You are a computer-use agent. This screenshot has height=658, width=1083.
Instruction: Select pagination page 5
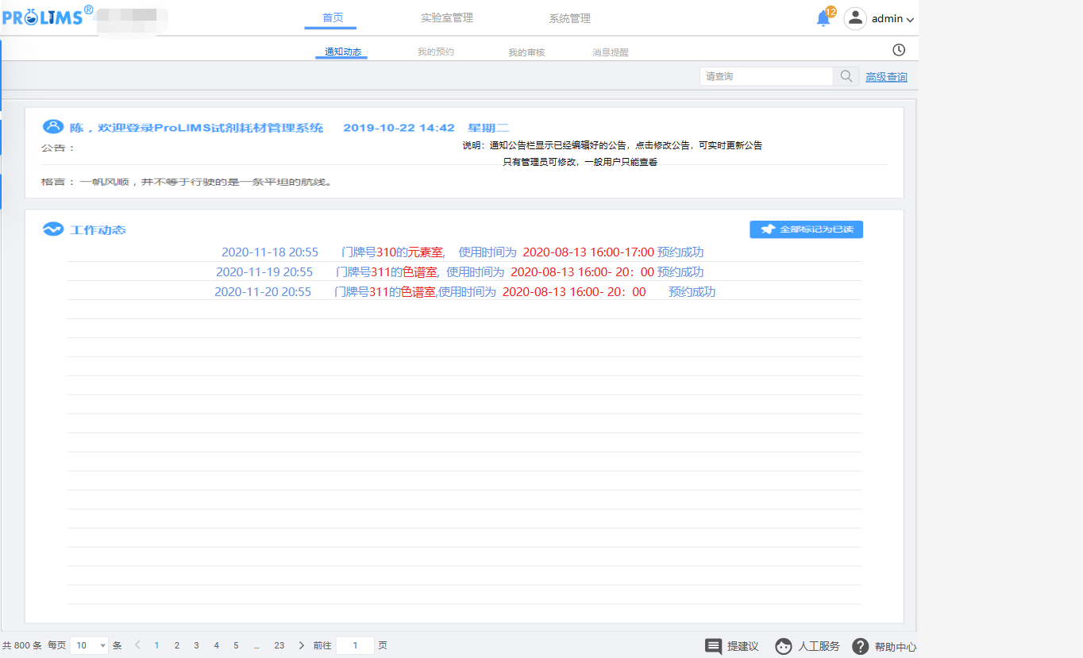tap(236, 645)
